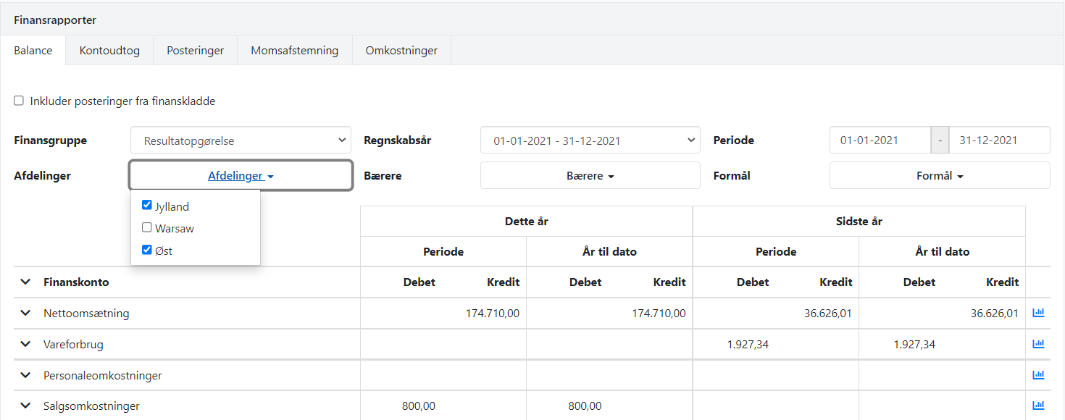Image resolution: width=1065 pixels, height=420 pixels.
Task: Switch to the Kontoudtog tab
Action: 109,51
